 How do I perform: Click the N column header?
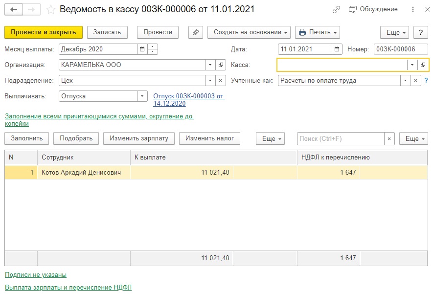point(21,158)
